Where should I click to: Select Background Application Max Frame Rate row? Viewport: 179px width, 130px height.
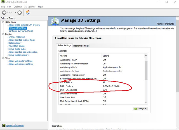coord(102,78)
